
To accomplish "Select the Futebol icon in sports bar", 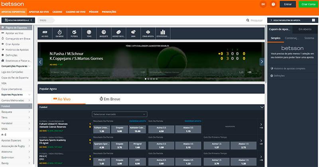I will pos(74,33).
